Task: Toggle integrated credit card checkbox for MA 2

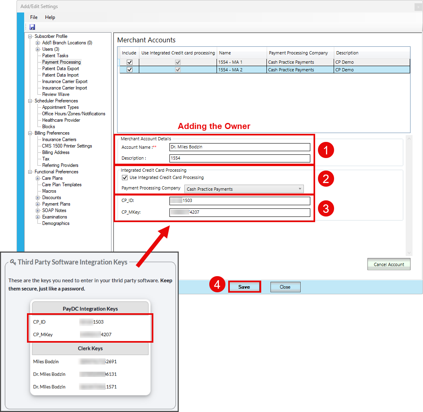Action: point(178,70)
